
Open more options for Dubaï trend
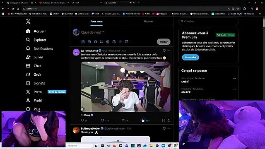[x=234, y=78]
